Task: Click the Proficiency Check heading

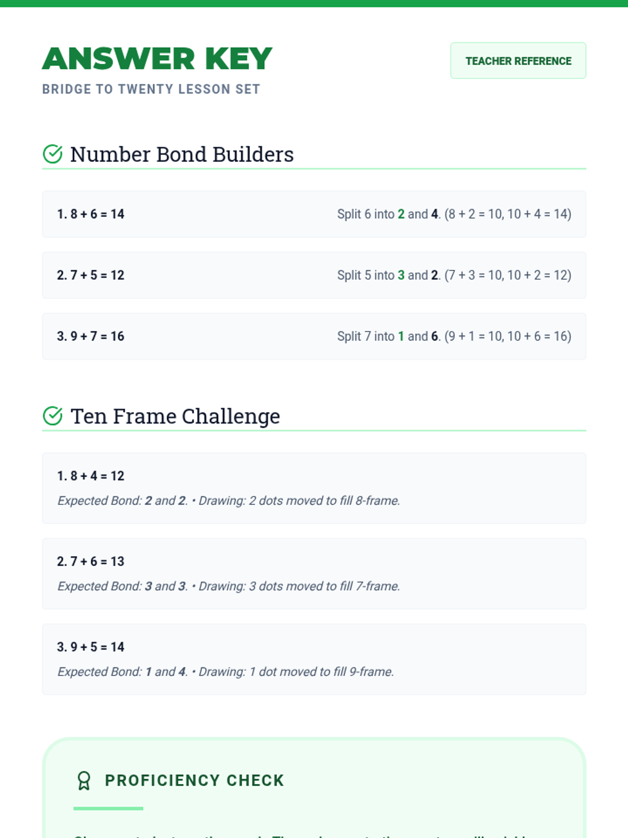Action: tap(194, 780)
